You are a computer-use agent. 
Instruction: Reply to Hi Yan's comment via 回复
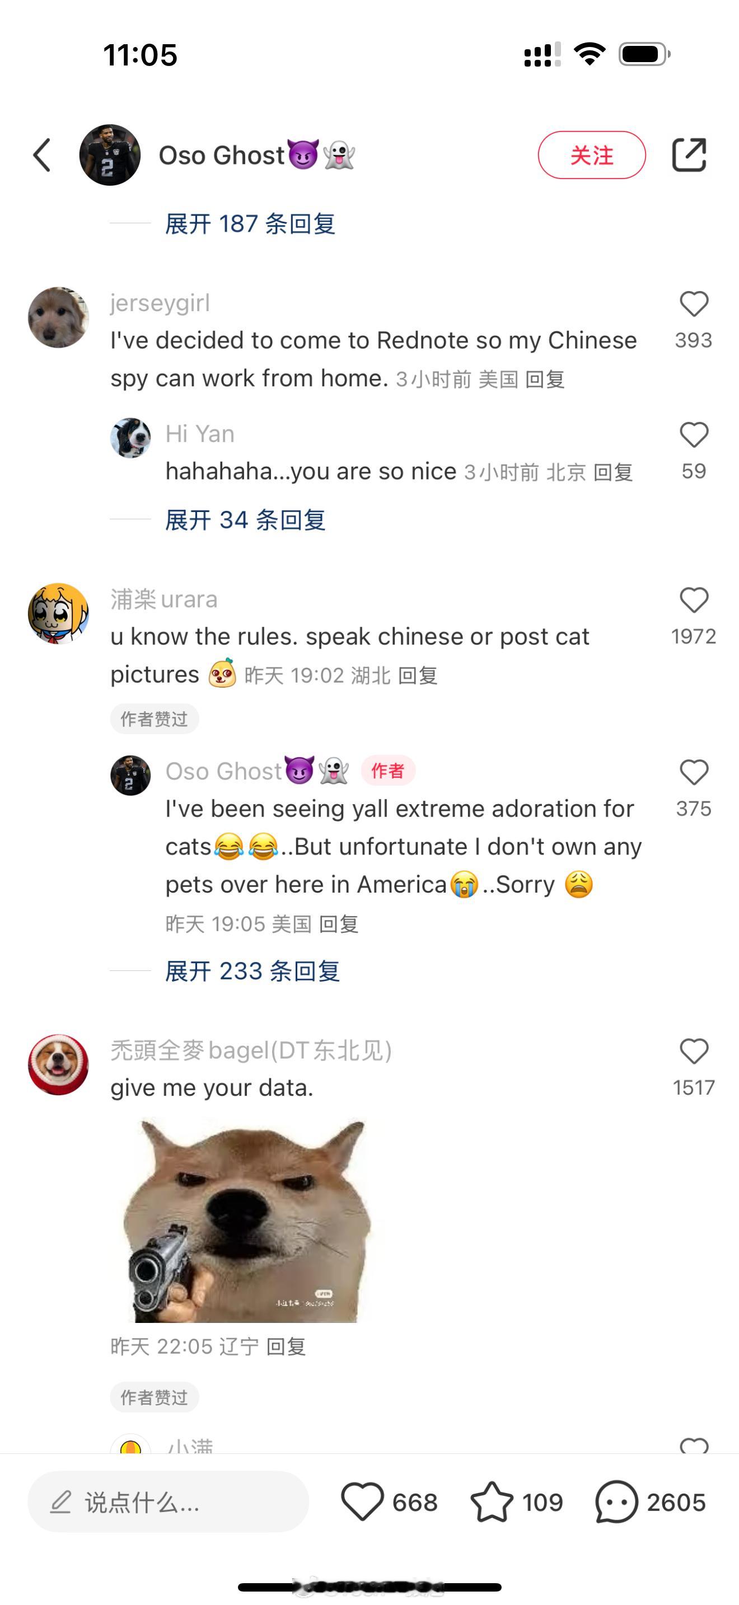coord(613,473)
